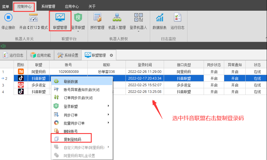
Task: Sort by the 接口类型 column header
Action: pos(184,65)
